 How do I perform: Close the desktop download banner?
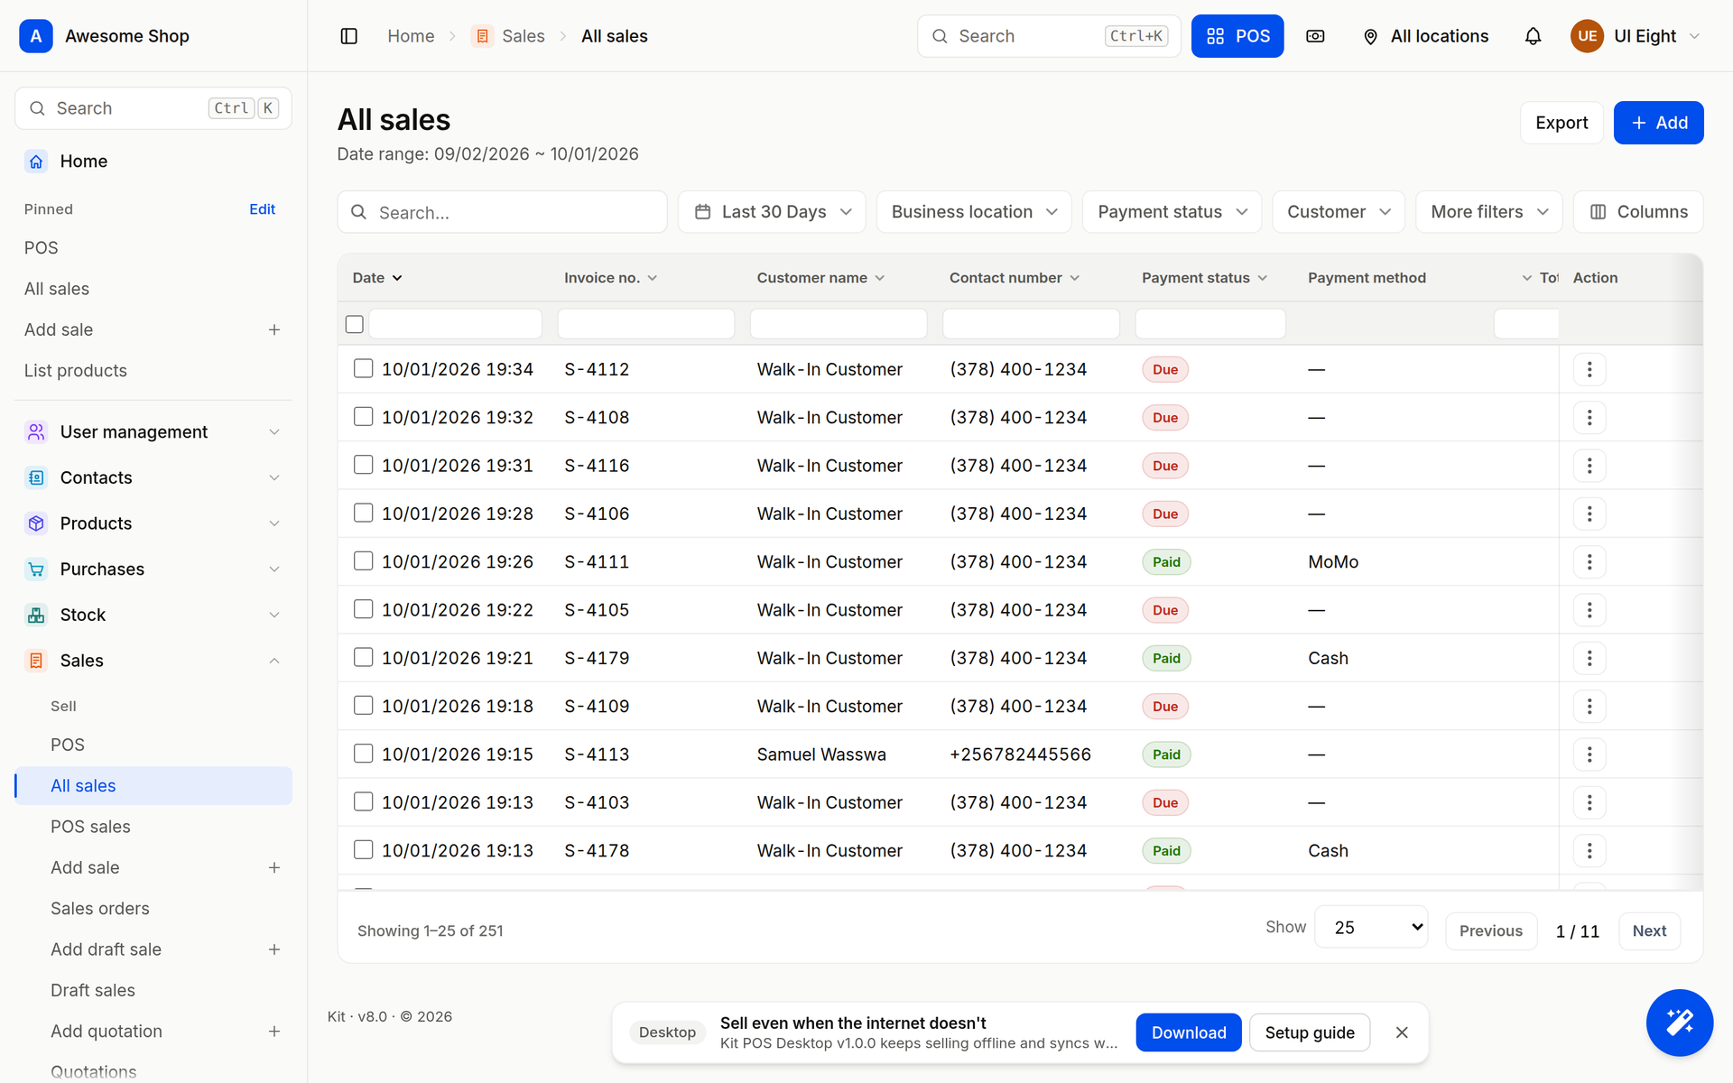[1402, 1032]
